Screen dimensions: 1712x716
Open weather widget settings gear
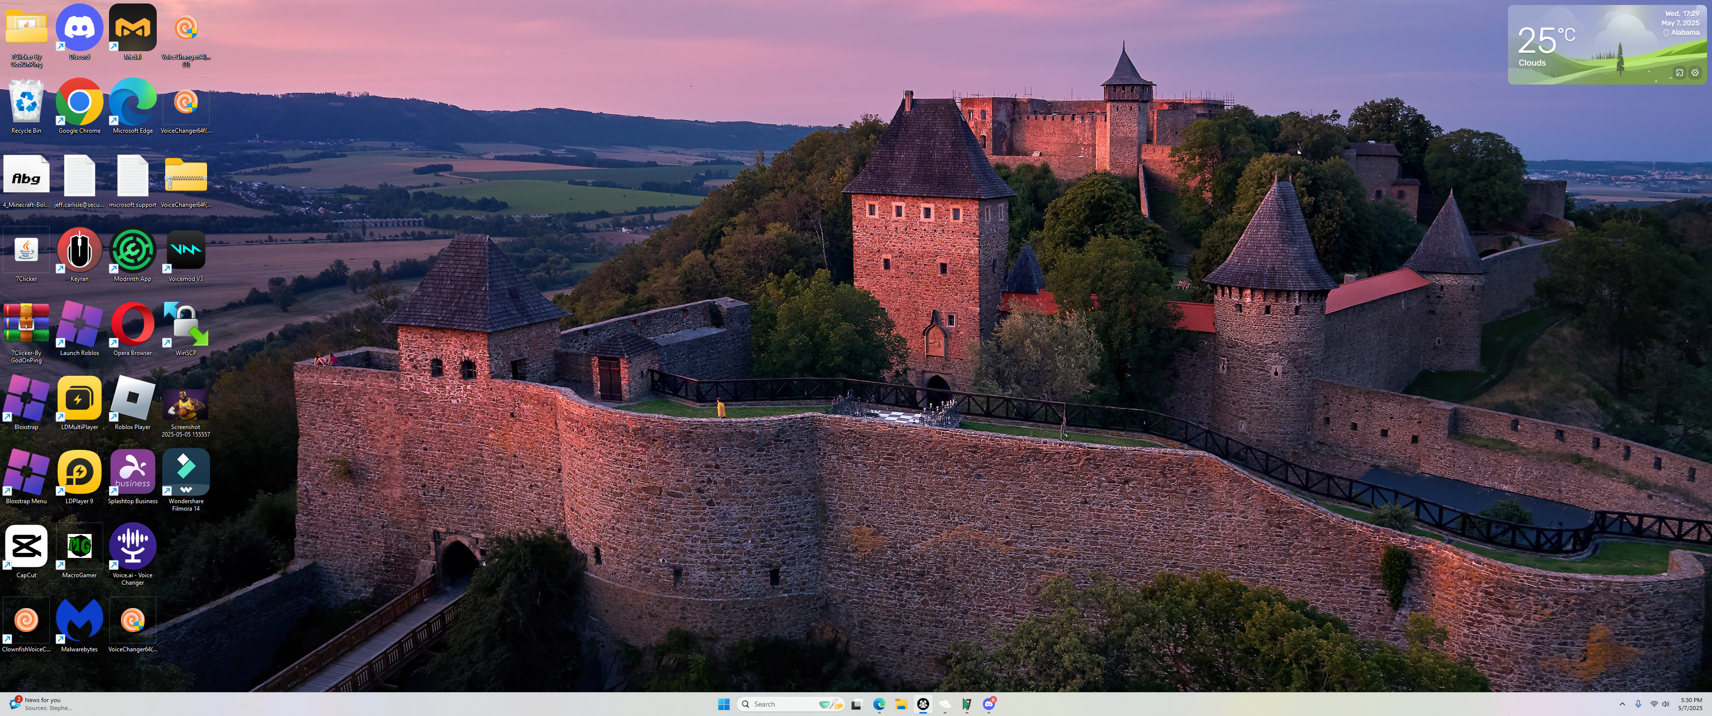coord(1695,73)
